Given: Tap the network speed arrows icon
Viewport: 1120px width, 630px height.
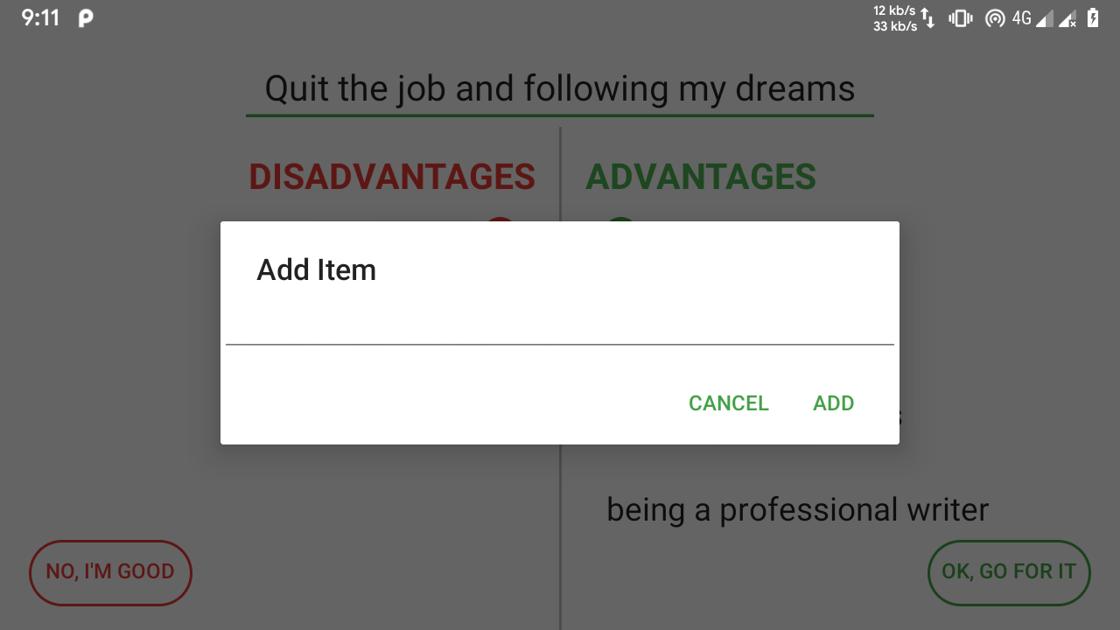Looking at the screenshot, I should point(929,18).
